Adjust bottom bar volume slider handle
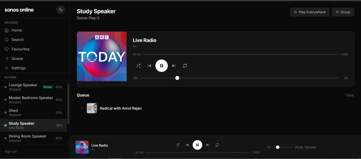 coord(278,147)
